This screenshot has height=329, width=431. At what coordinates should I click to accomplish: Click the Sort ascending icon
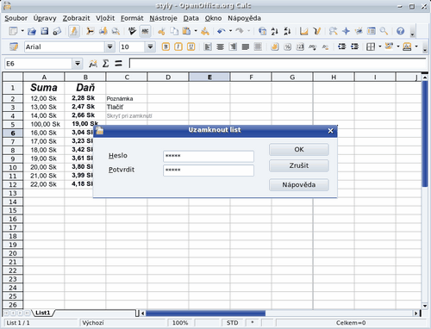(x=274, y=31)
